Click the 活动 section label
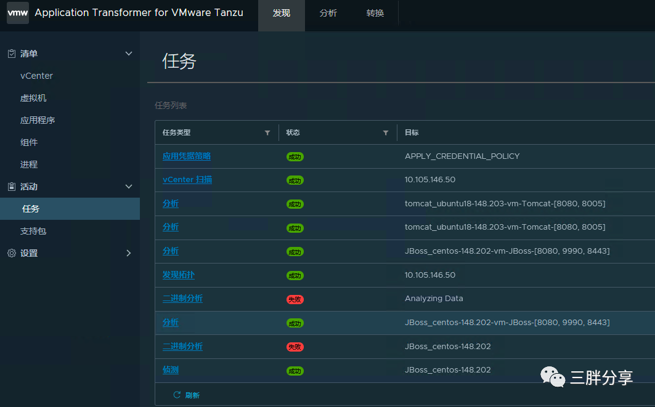Screen dimensions: 655x407 (x=29, y=187)
